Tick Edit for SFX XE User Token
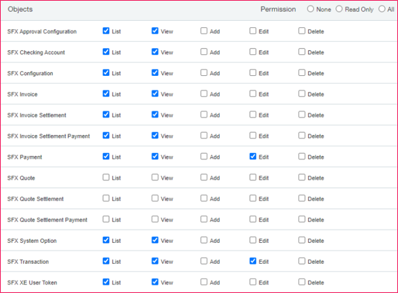Image resolution: width=398 pixels, height=293 pixels. tap(253, 282)
